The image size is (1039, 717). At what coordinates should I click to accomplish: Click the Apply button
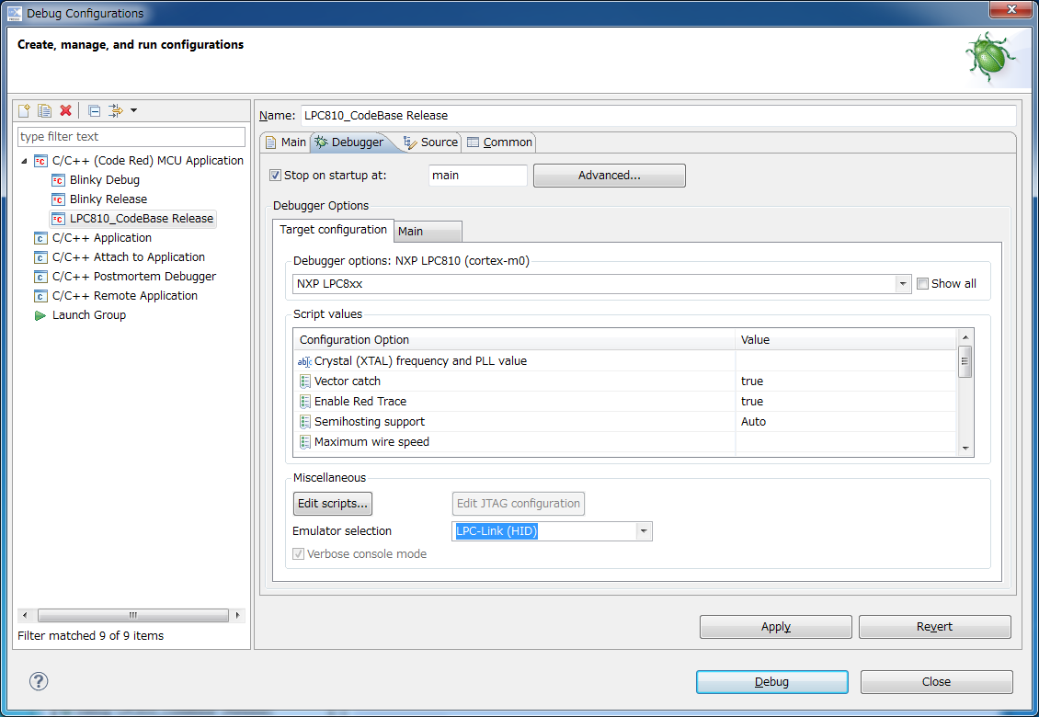coord(775,627)
